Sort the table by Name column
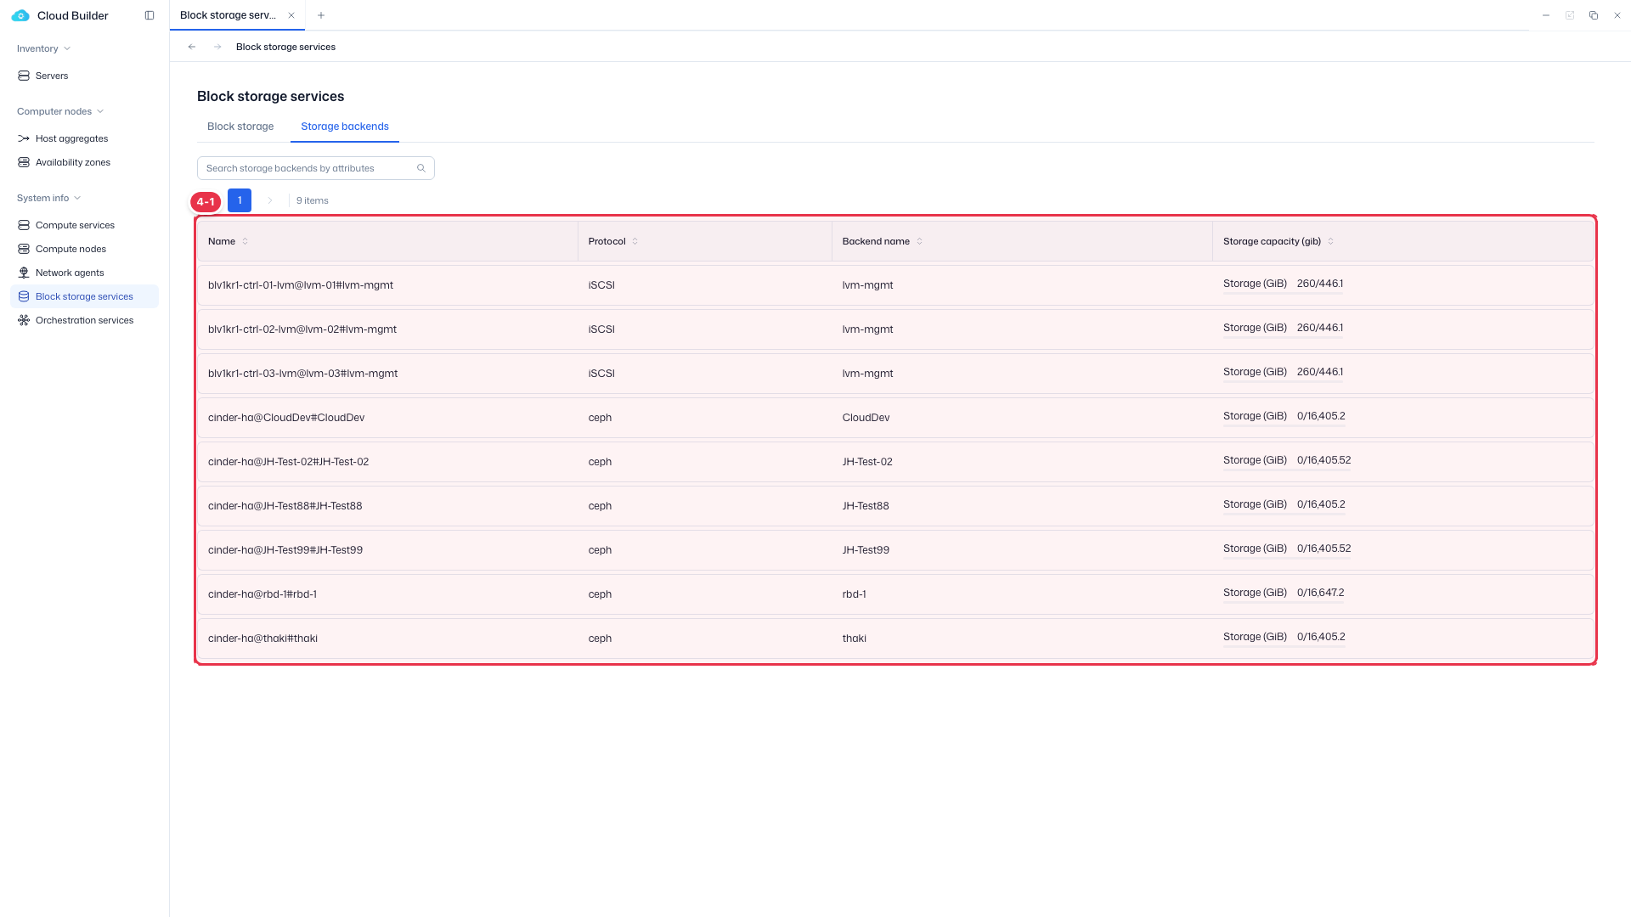 point(245,241)
